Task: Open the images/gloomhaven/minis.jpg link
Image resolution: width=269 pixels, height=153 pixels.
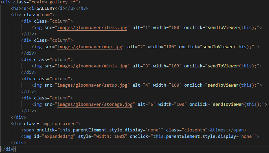Action: pos(92,66)
